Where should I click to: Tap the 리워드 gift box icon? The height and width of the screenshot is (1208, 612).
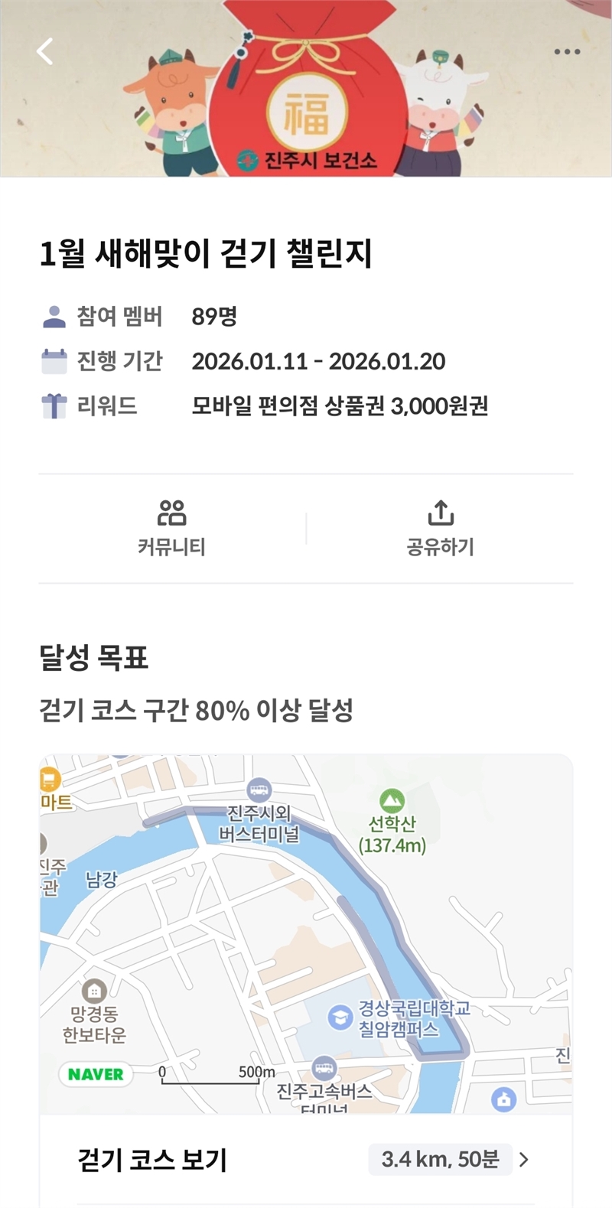tap(54, 405)
